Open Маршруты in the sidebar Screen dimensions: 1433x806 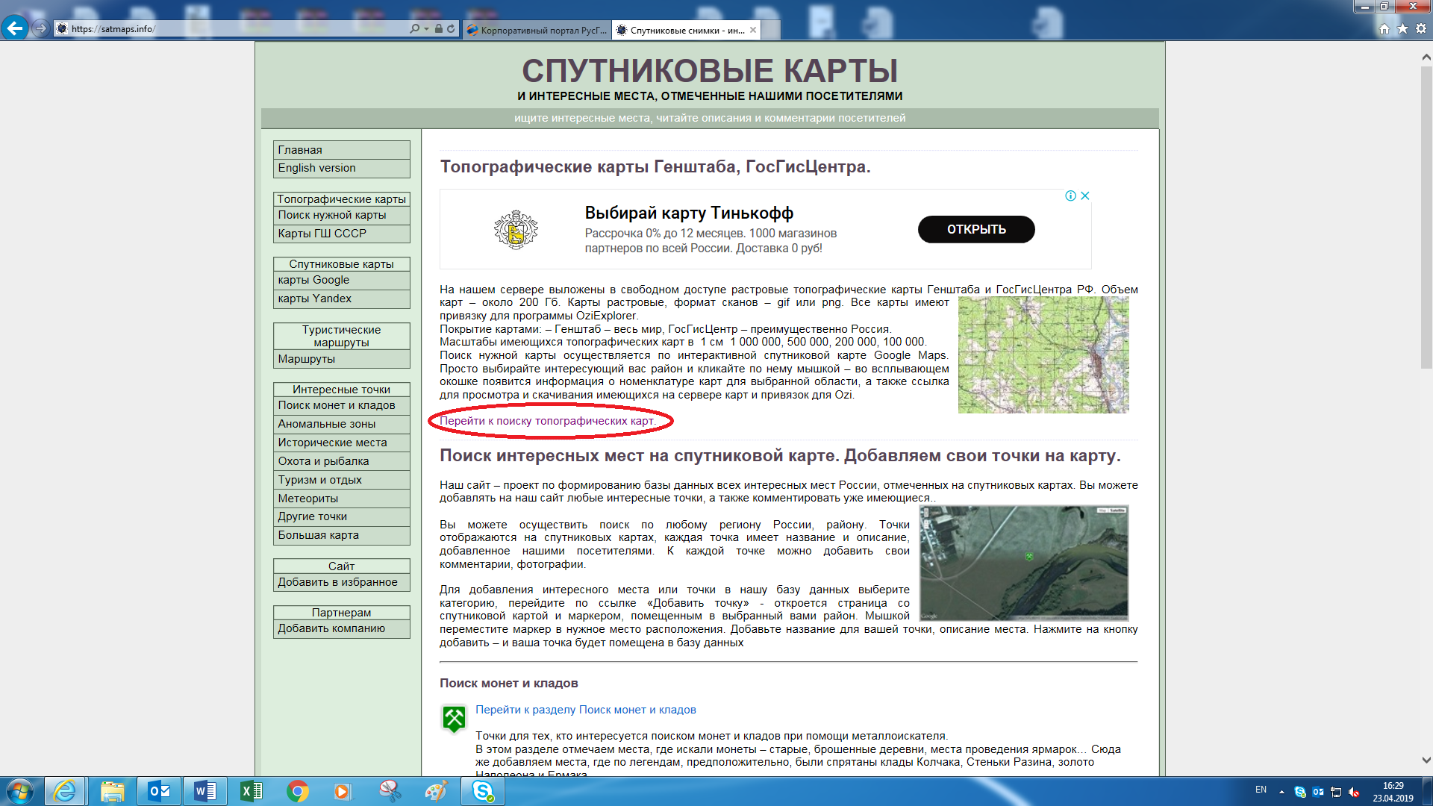click(342, 359)
